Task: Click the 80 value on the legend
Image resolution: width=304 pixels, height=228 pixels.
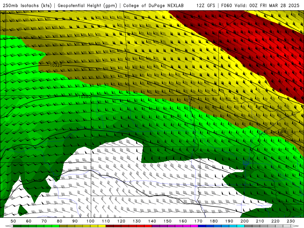Action: pyautogui.click(x=60, y=221)
